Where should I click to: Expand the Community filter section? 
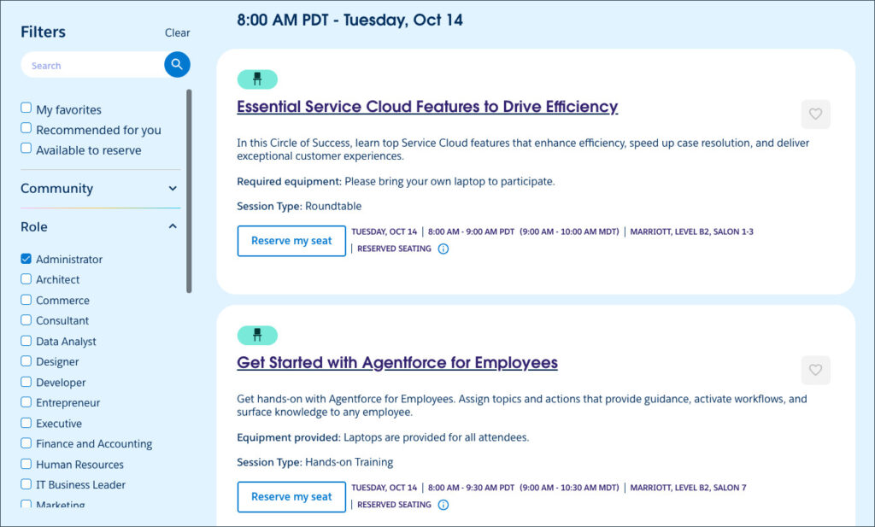(173, 189)
